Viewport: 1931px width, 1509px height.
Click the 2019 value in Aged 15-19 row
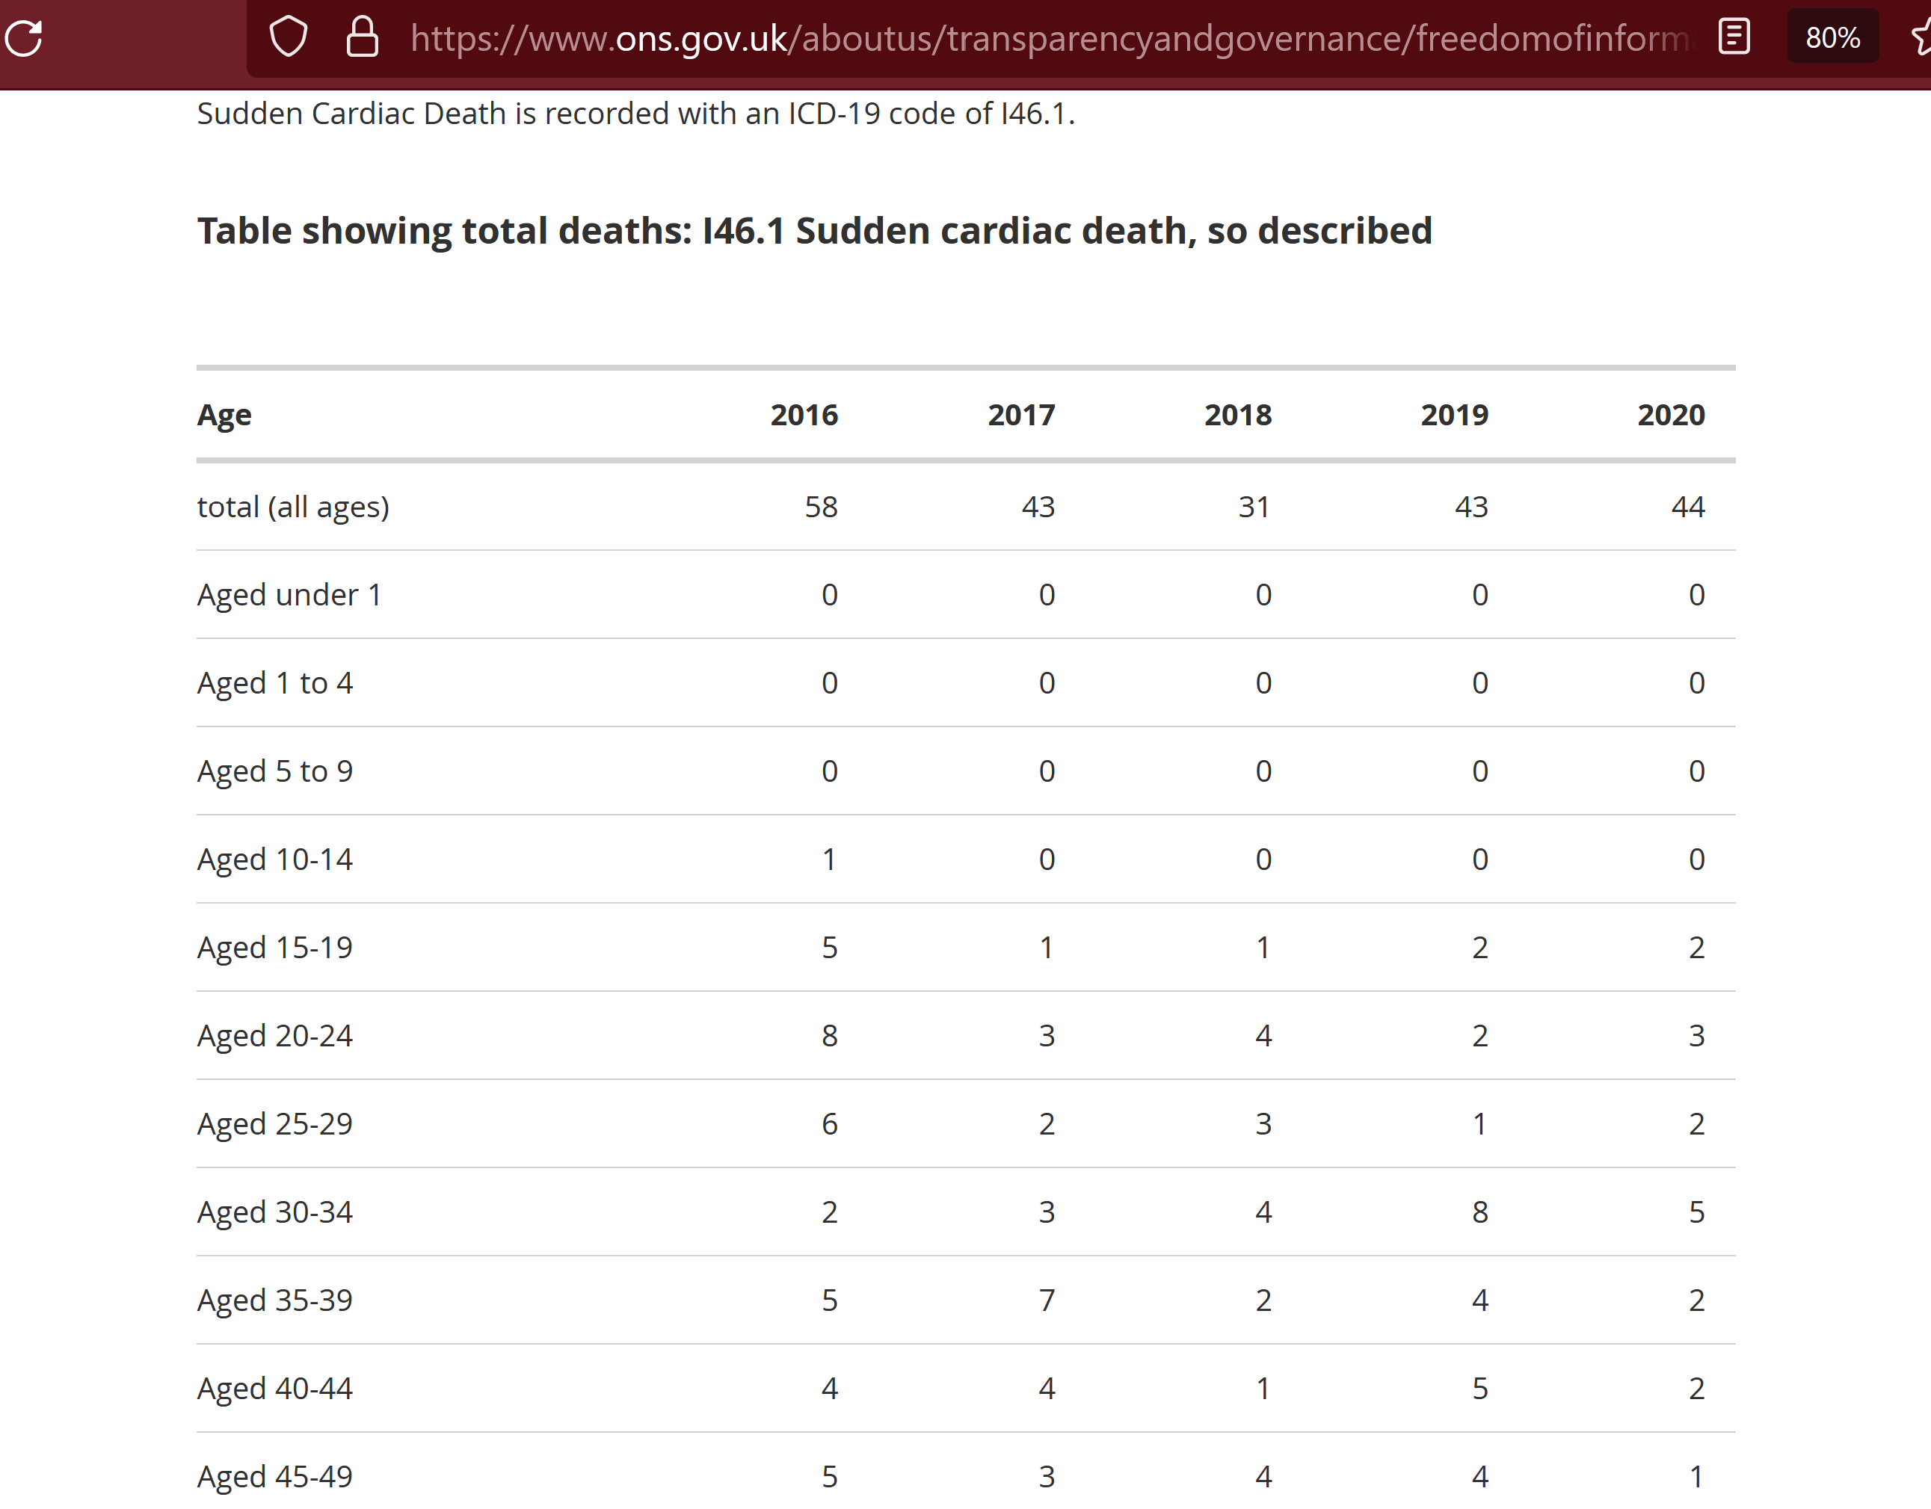[x=1480, y=948]
